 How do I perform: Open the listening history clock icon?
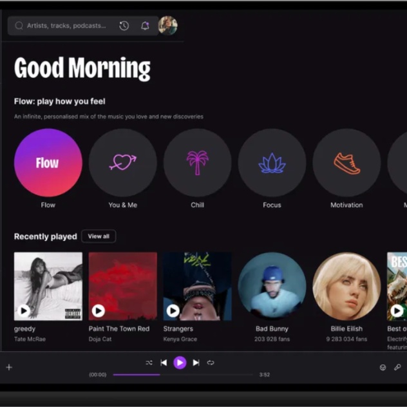coord(124,26)
